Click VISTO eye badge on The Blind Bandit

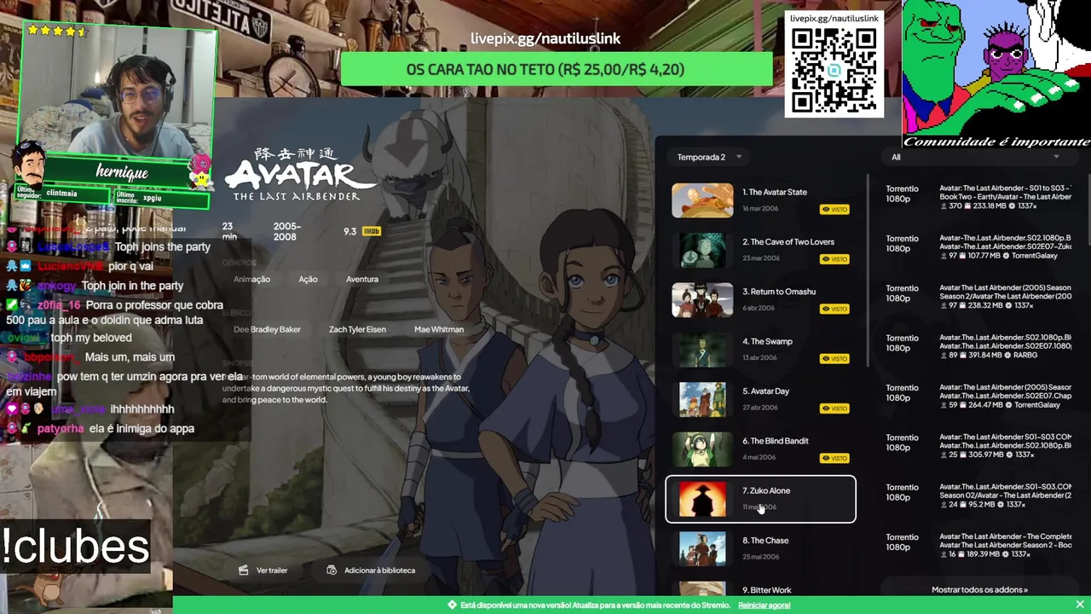click(x=835, y=459)
